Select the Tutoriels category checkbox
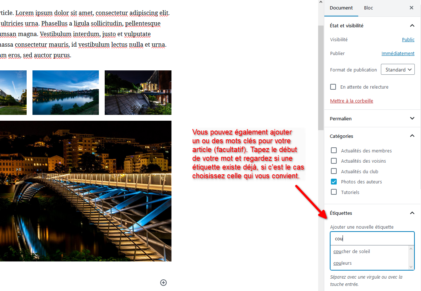The height and width of the screenshot is (291, 421). pyautogui.click(x=333, y=192)
